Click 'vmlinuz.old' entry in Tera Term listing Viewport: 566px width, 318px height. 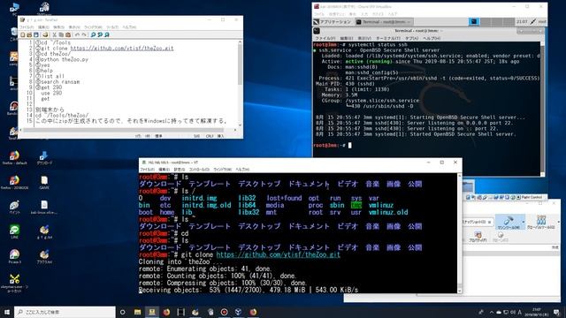pyautogui.click(x=388, y=212)
